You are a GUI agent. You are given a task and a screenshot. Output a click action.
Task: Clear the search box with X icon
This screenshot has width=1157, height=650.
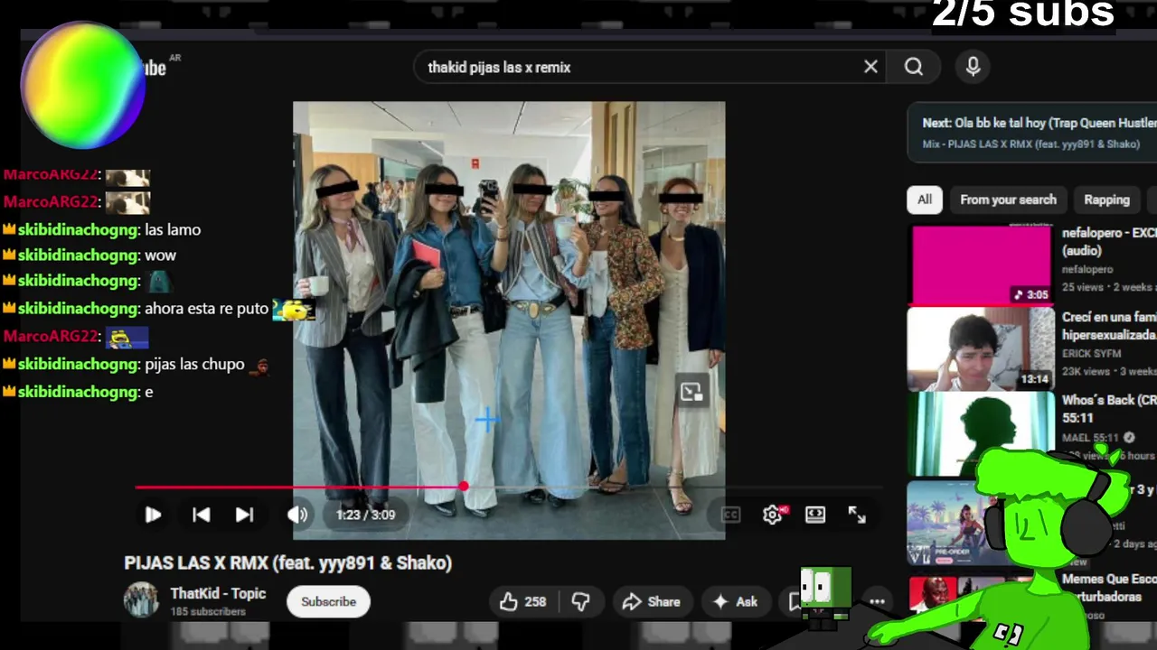870,67
